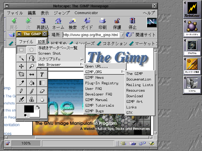This screenshot has height=151, width=202.
Task: Select the Eraser tool
Action: click(42, 91)
